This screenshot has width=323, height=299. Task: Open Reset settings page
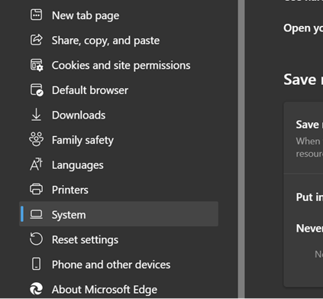point(118,239)
